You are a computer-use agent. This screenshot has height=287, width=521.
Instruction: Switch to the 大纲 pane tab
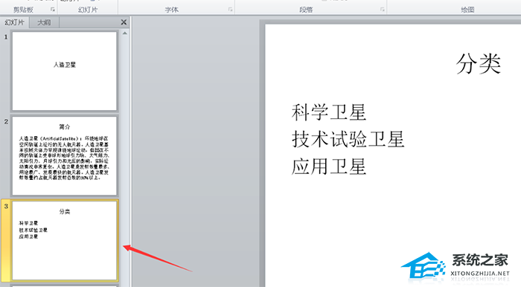(x=44, y=22)
